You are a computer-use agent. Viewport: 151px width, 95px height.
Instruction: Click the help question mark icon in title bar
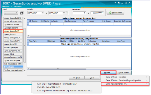pyautogui.click(x=115, y=3)
